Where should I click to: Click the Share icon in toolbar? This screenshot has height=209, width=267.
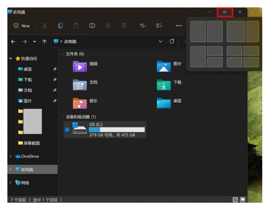click(x=108, y=26)
